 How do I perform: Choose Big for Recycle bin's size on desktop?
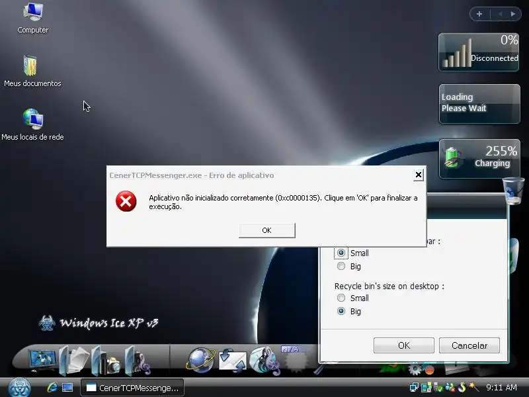341,311
